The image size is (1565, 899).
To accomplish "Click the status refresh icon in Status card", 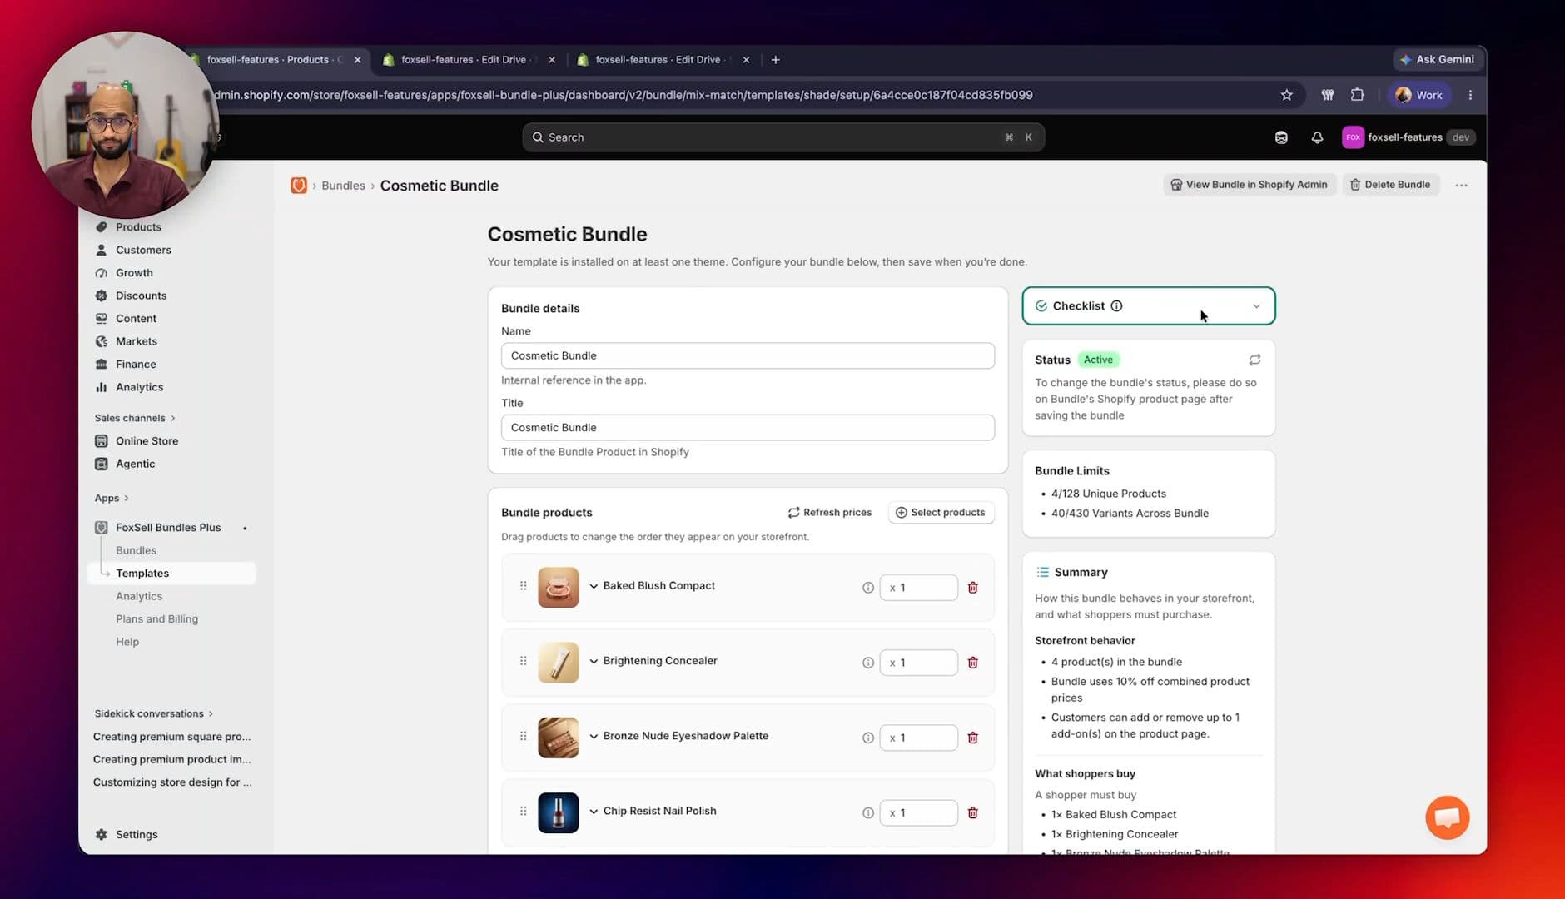I will 1254,360.
